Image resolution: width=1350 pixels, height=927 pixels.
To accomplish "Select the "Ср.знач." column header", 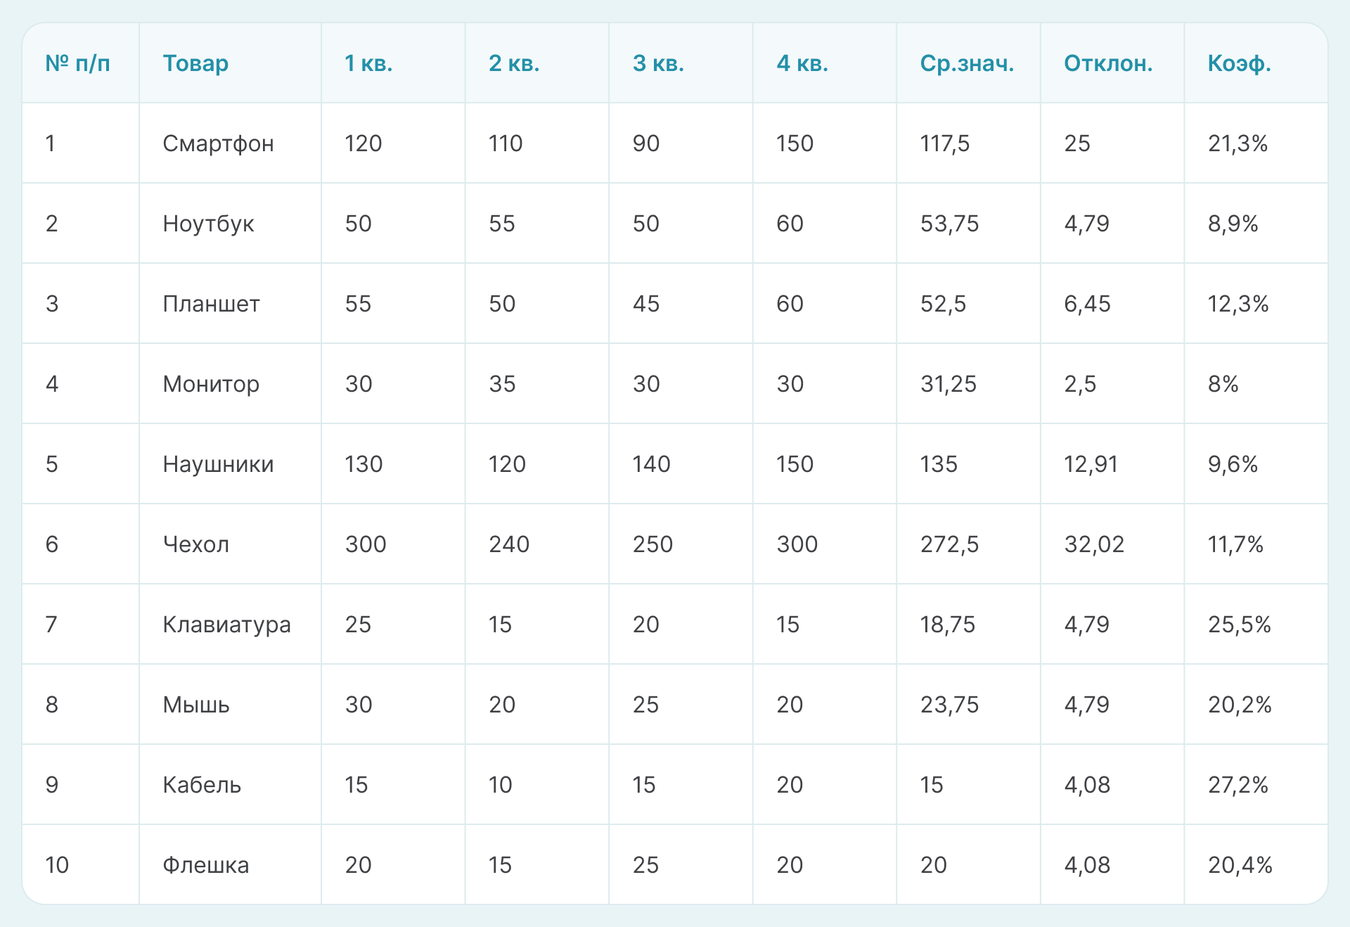I will pyautogui.click(x=967, y=63).
